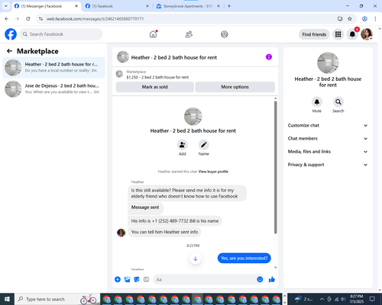
Task: Click the listing thumbnail beside $1,250
Action: point(119,74)
